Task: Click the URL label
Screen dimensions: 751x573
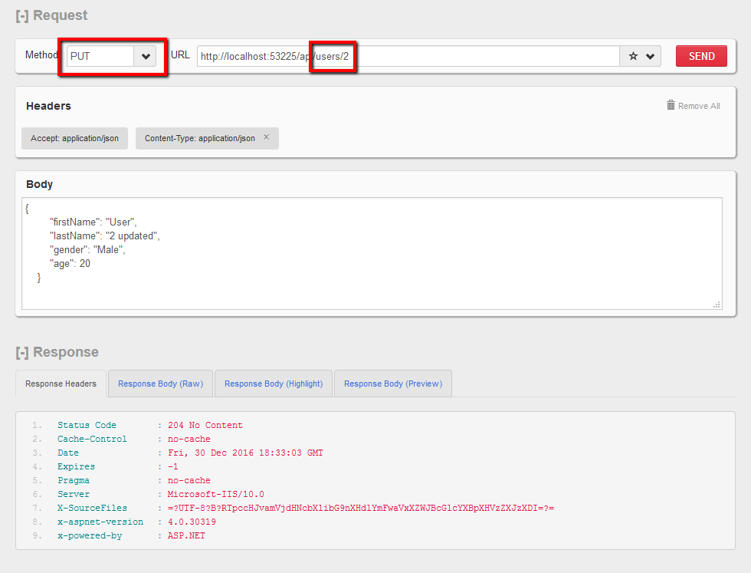Action: [180, 55]
